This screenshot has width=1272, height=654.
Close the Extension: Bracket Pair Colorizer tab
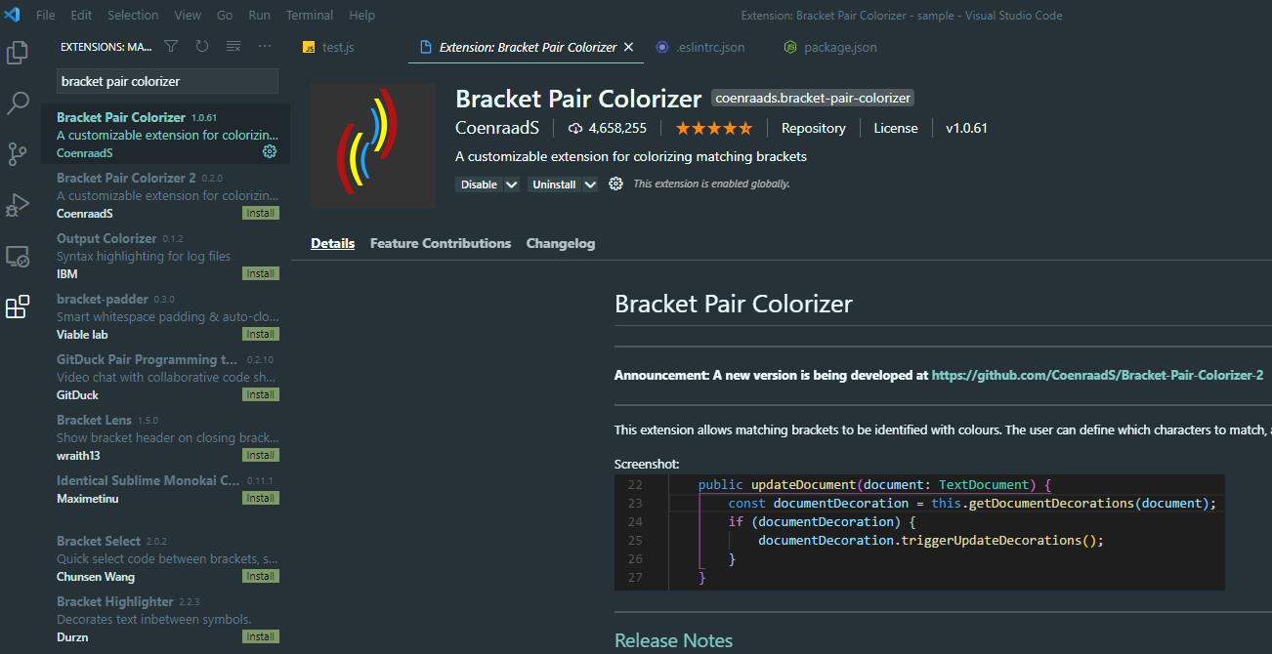(x=628, y=47)
